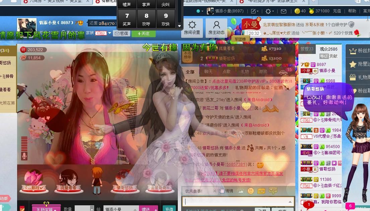This screenshot has height=211, width=370.
Task: Click the mail envelope icon in top bar
Action: tap(283, 11)
